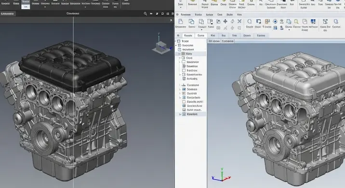
Task: Open dropdown arrow under third ribbon document icon
Action: (x=201, y=29)
